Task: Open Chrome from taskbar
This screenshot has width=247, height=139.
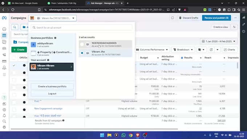Action: (x=131, y=135)
